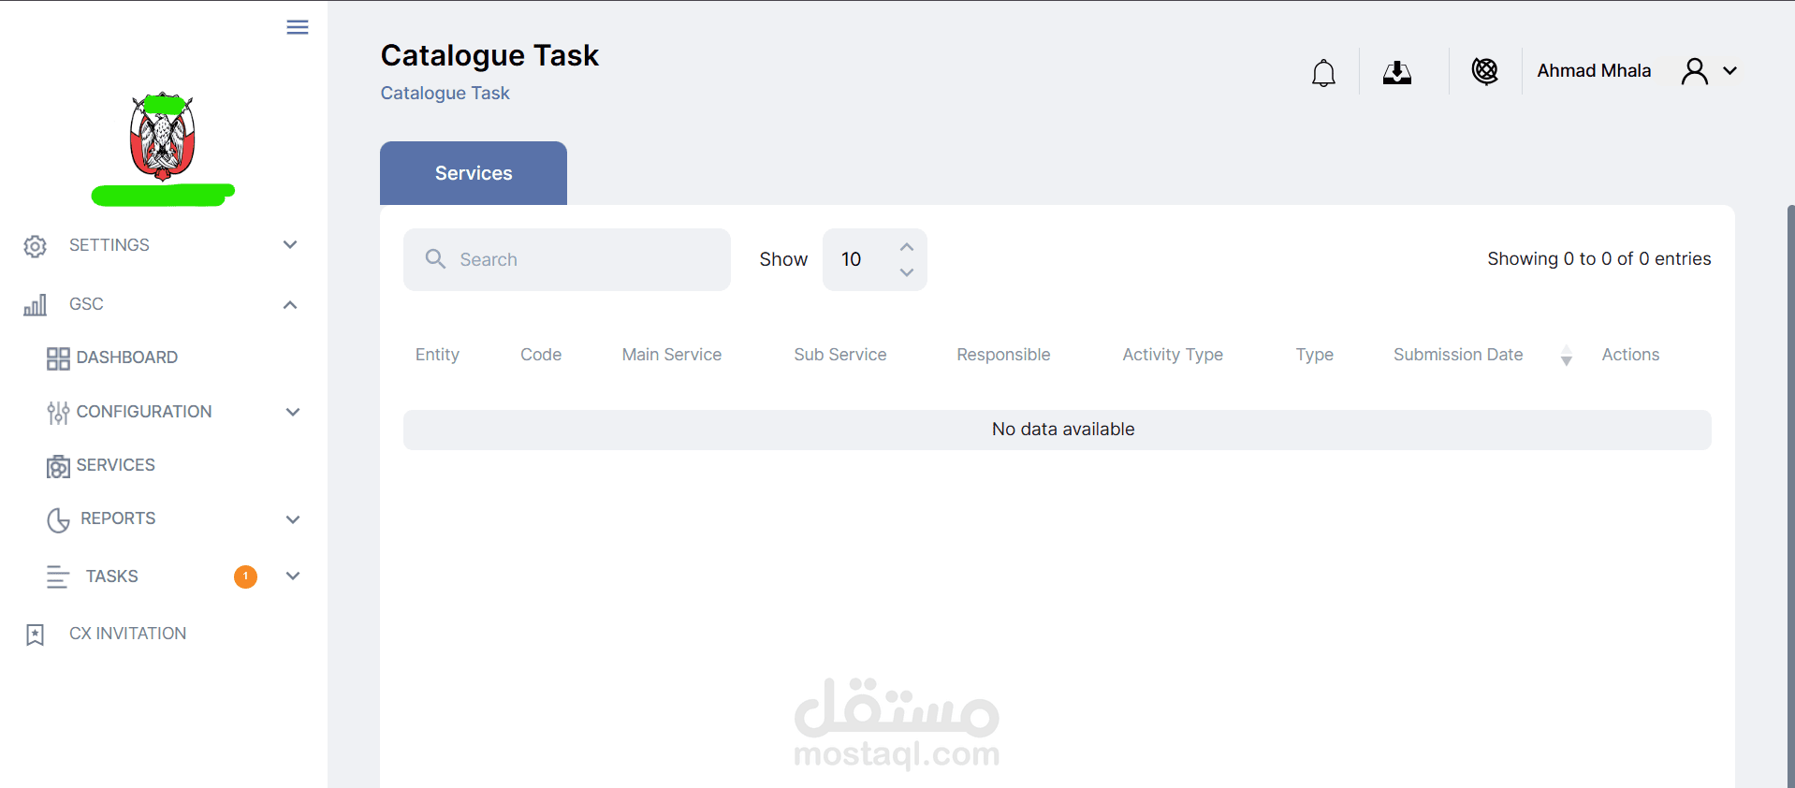The width and height of the screenshot is (1795, 788).
Task: Expand the Configuration submenu chevron
Action: (293, 412)
